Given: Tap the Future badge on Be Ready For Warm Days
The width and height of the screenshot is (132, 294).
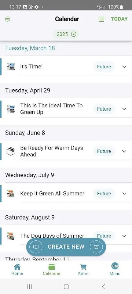Looking at the screenshot, I should [x=104, y=151].
